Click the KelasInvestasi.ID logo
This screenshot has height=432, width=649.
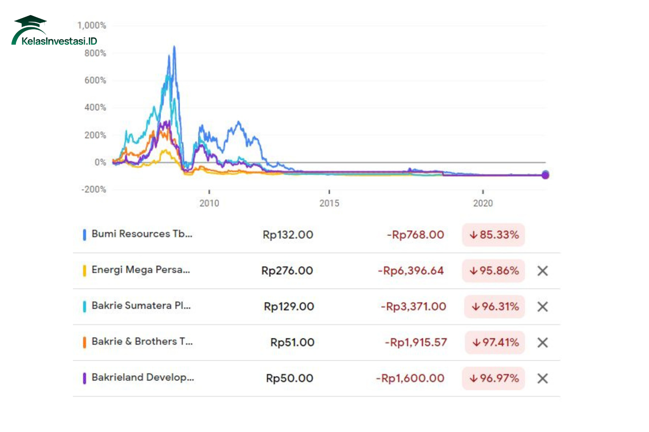[54, 31]
